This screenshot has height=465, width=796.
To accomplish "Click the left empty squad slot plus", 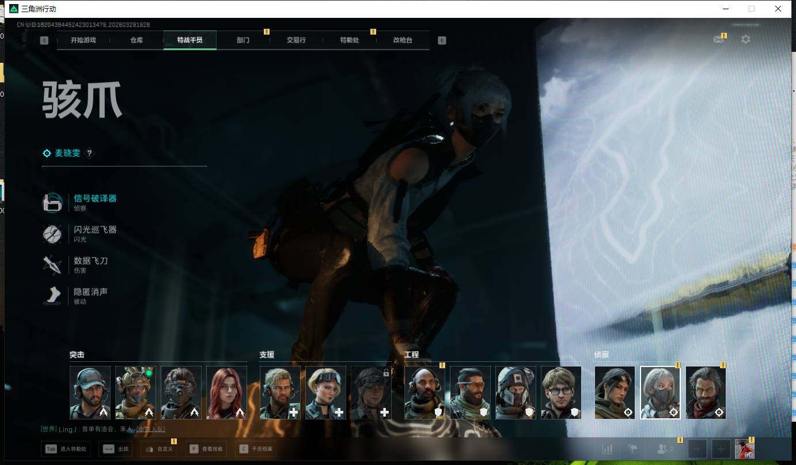I will (x=698, y=449).
